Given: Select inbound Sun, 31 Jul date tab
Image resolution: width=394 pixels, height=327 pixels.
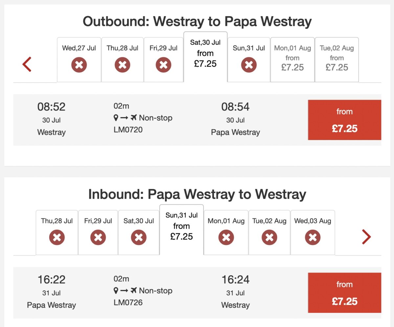Looking at the screenshot, I should 182,228.
